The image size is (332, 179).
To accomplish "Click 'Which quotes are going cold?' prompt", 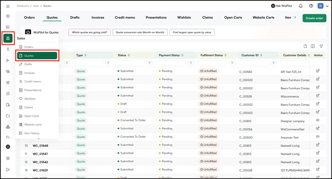I will tap(89, 33).
